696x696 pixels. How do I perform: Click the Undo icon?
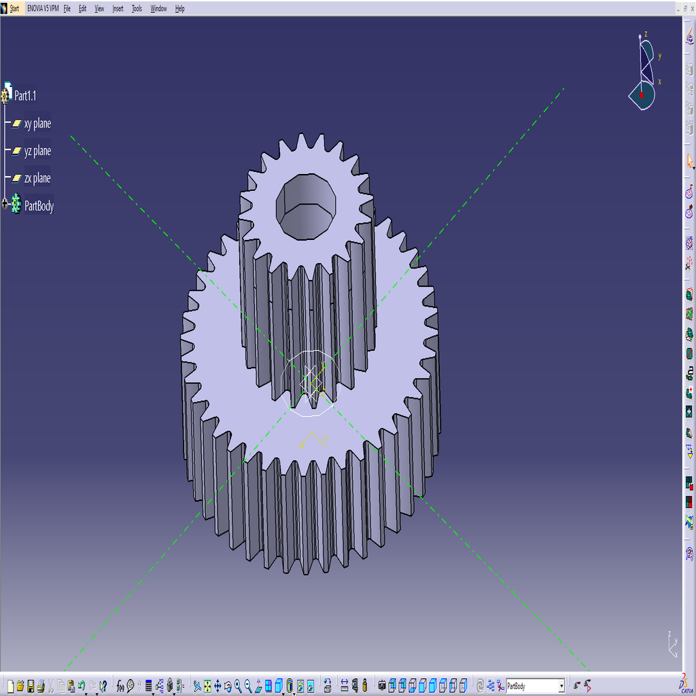[x=81, y=685]
